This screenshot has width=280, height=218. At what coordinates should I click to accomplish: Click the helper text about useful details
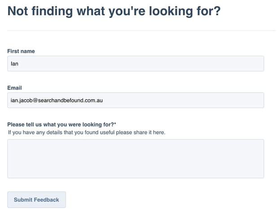coord(87,132)
